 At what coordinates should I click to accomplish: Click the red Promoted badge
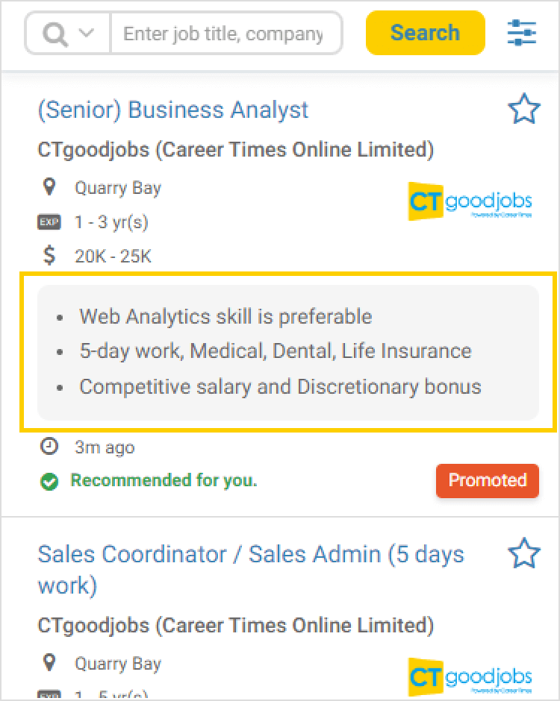pyautogui.click(x=488, y=481)
